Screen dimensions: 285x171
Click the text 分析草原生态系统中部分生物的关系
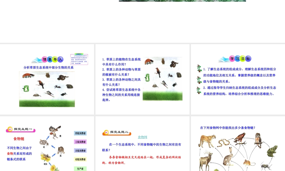(48, 68)
